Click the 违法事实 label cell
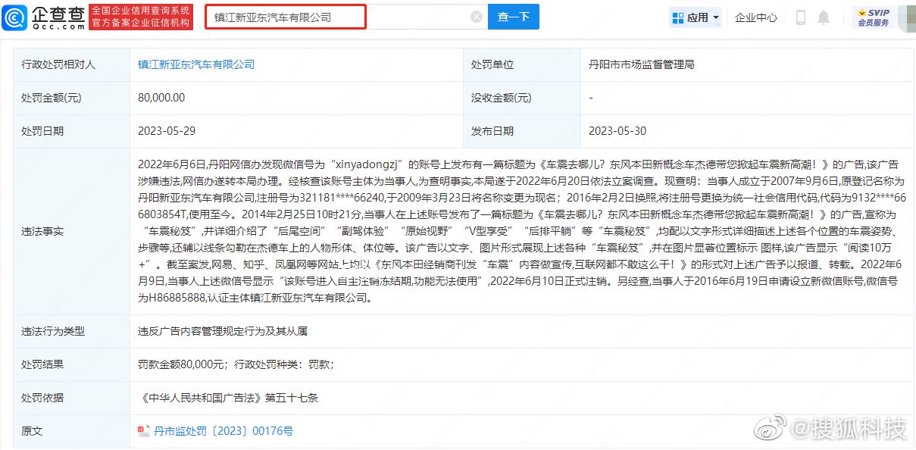The width and height of the screenshot is (916, 450). 72,231
